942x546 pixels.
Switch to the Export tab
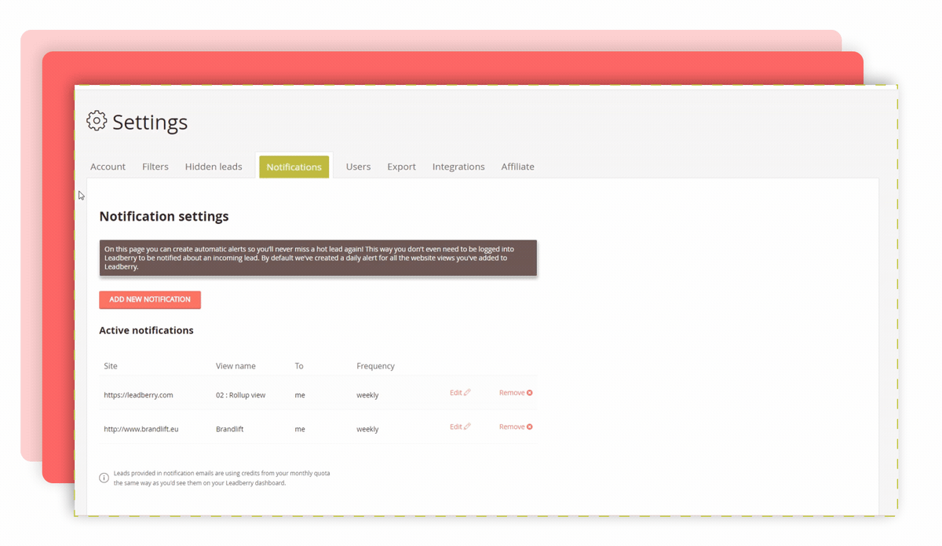[x=401, y=167]
